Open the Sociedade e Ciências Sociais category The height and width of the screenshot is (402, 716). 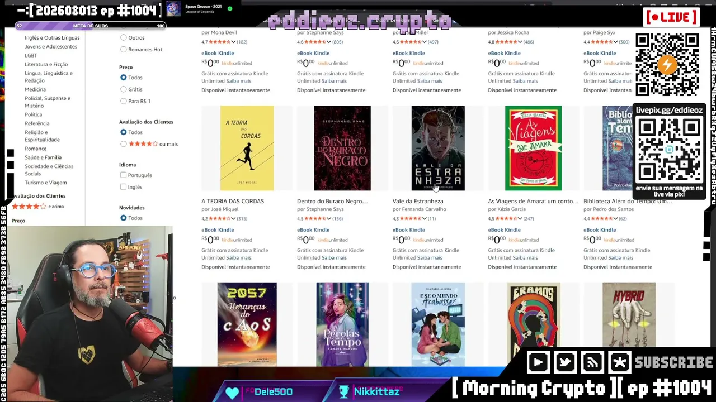tap(49, 170)
